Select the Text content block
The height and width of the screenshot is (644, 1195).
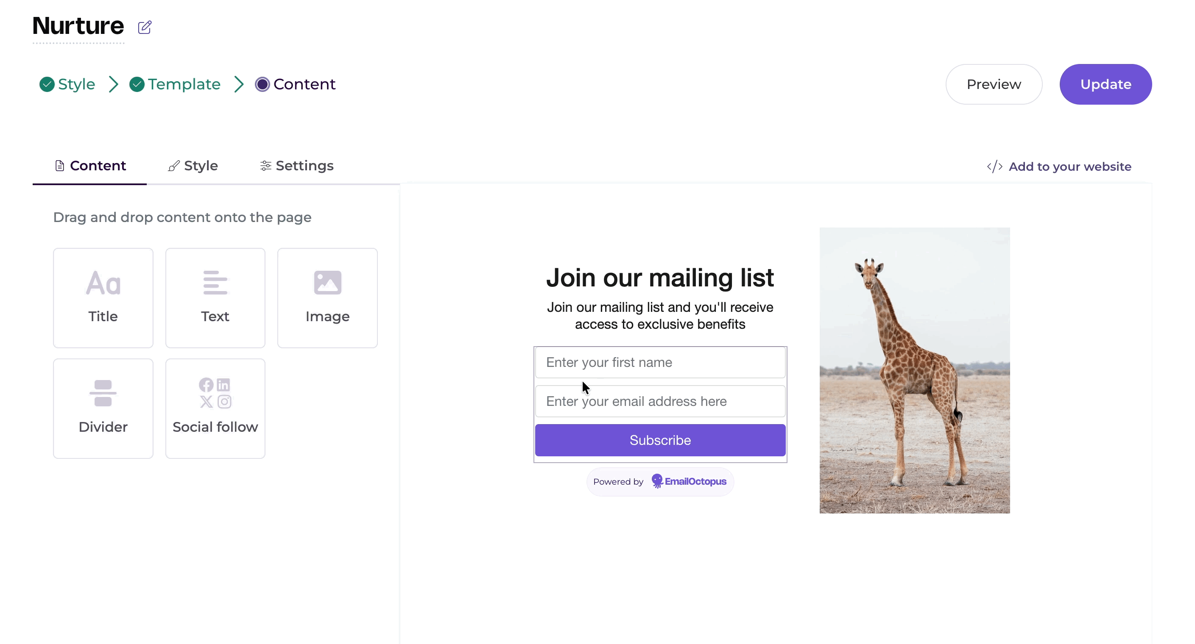tap(215, 298)
